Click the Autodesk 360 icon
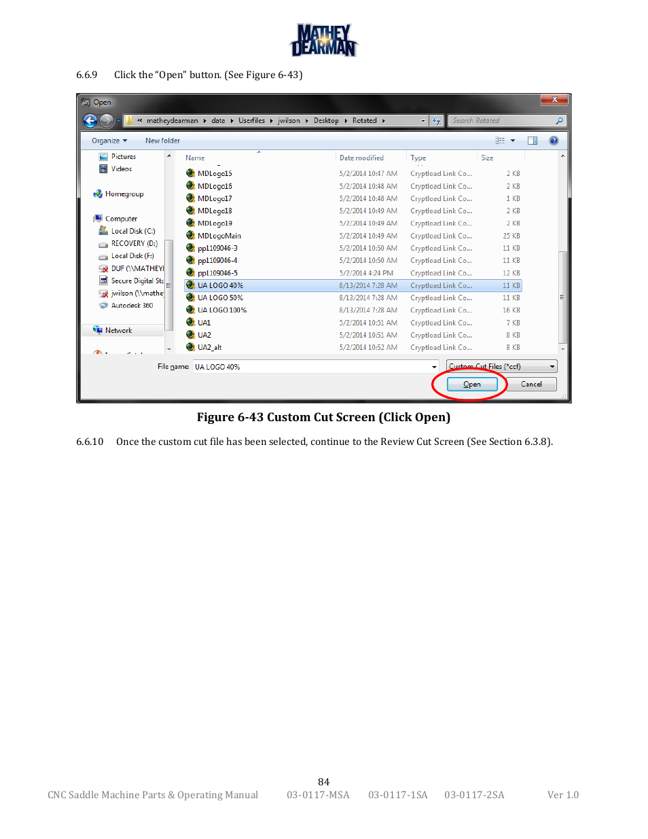648x839 pixels. pyautogui.click(x=103, y=306)
